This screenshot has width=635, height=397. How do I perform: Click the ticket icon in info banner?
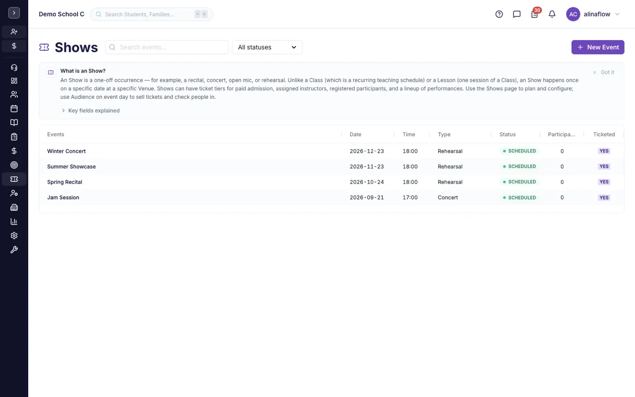coord(51,72)
